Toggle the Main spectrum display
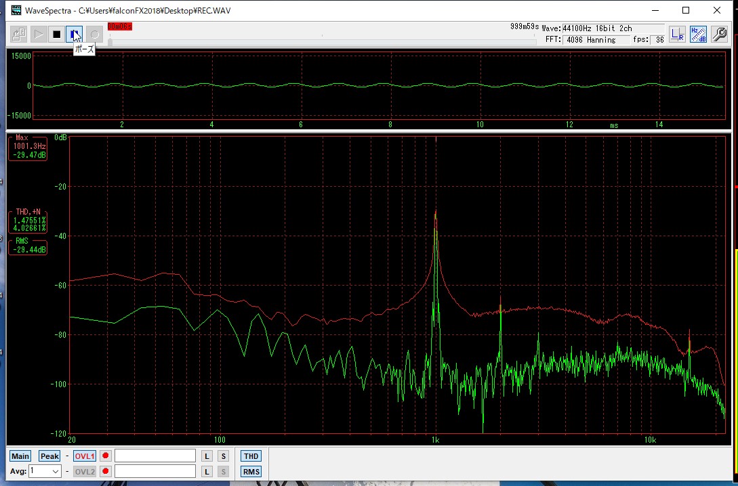 (20, 456)
